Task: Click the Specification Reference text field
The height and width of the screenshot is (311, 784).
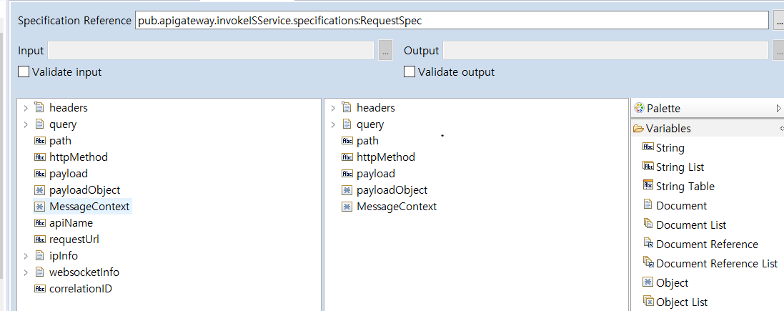Action: click(x=450, y=21)
